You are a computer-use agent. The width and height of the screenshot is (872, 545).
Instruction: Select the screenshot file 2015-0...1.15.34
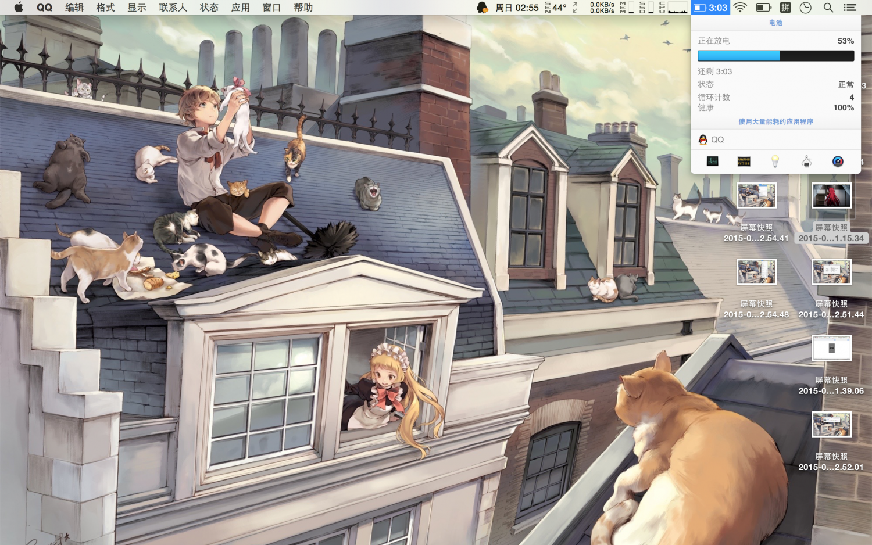coord(831,213)
